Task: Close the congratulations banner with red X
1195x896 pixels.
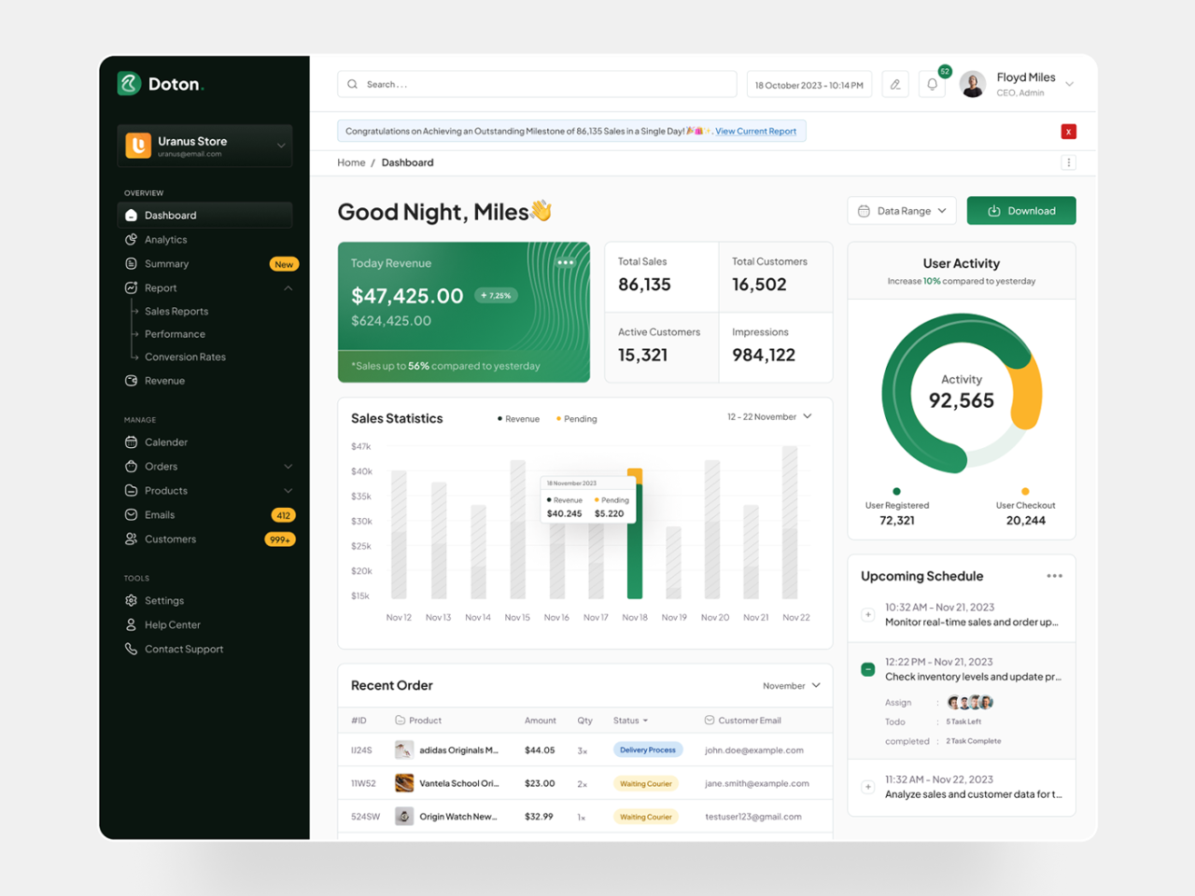Action: [x=1069, y=132]
